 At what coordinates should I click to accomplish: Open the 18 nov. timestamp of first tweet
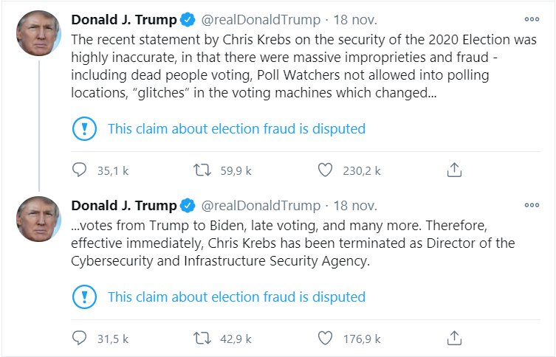coord(356,19)
